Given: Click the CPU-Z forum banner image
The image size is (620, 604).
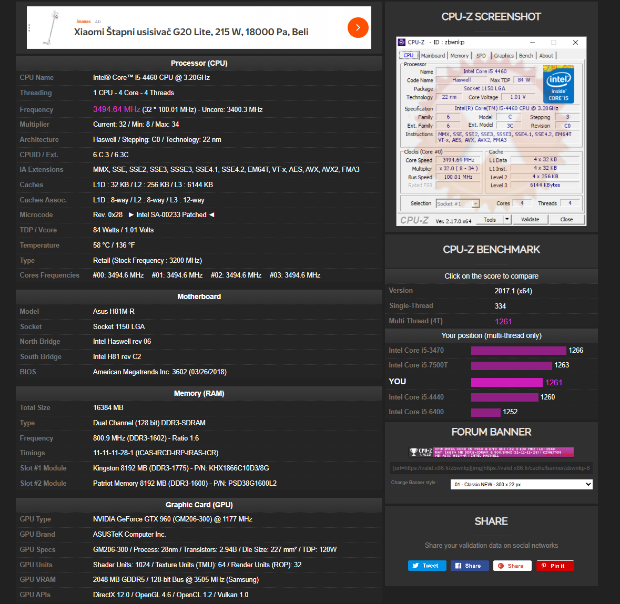Looking at the screenshot, I should point(491,452).
